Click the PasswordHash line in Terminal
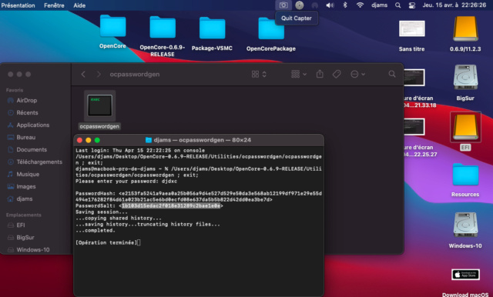 coord(199,196)
